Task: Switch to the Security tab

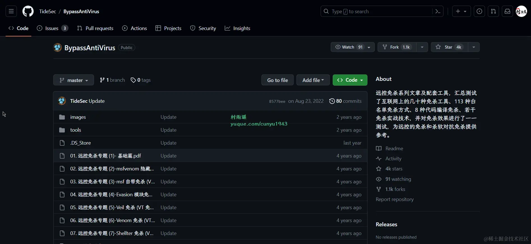Action: (203, 28)
